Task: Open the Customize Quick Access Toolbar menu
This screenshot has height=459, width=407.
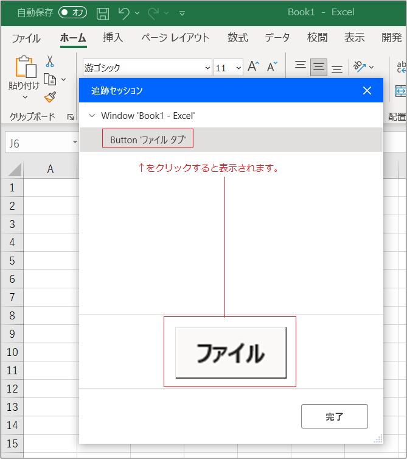Action: tap(182, 13)
